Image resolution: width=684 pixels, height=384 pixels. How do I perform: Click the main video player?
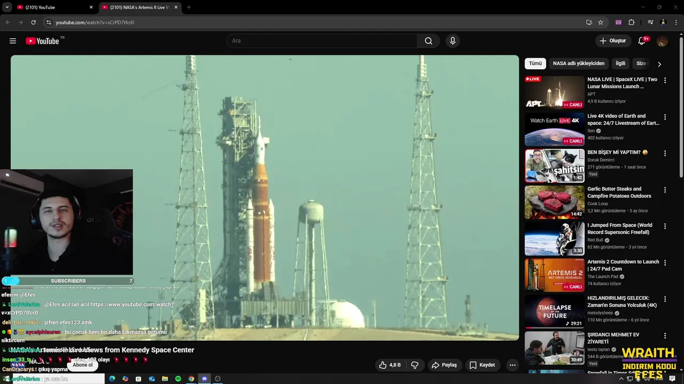(x=265, y=197)
